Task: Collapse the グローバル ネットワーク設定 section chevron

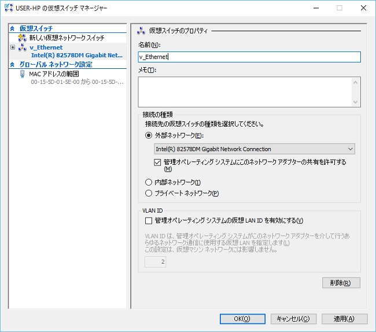Action: (x=13, y=64)
